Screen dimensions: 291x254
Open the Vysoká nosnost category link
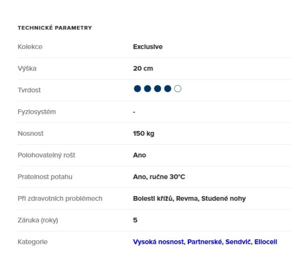(158, 242)
